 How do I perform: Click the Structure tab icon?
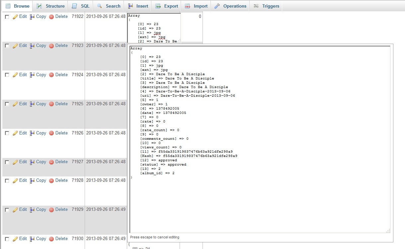40,6
